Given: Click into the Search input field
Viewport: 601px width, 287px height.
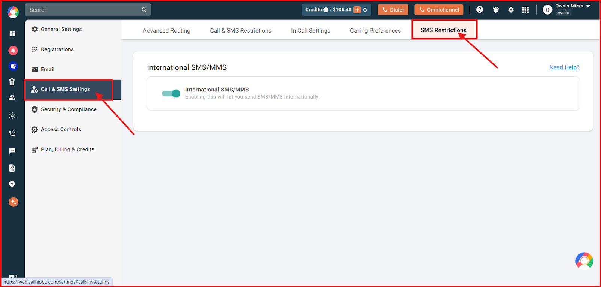Looking at the screenshot, I should point(88,10).
